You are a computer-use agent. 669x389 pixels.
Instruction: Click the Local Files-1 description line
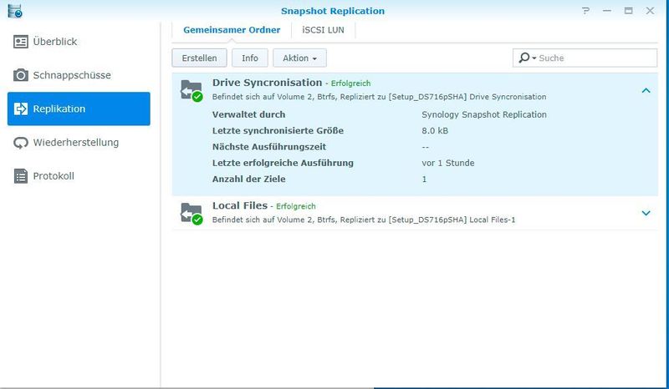[x=364, y=220]
